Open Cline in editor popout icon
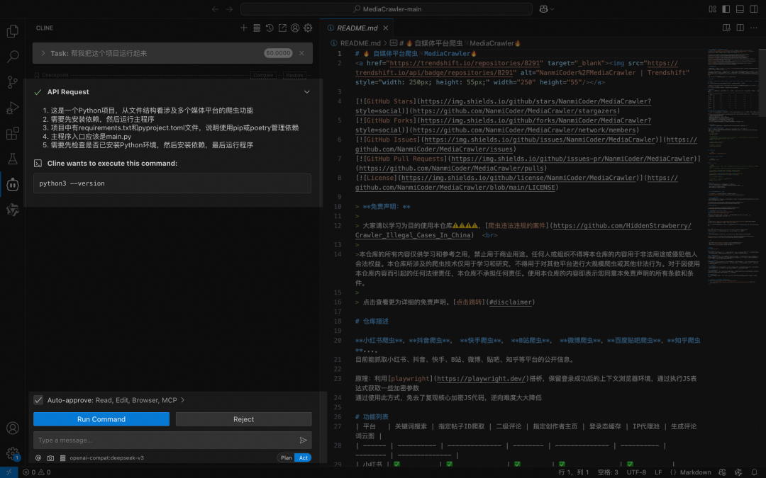The height and width of the screenshot is (478, 766). 282,28
